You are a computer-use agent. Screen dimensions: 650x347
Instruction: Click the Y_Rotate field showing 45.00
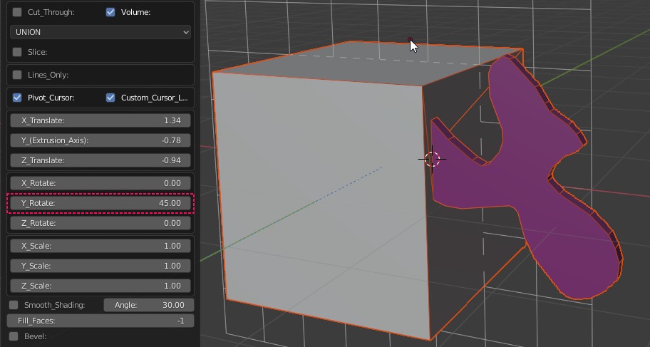100,203
